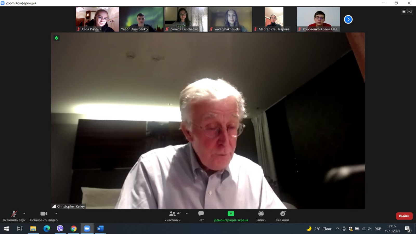The image size is (416, 234).
Task: Check battery status tray icon
Action: [x=357, y=229]
